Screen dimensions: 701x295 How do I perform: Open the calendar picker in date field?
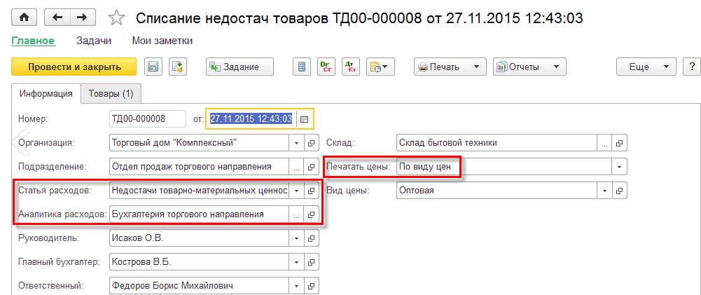pyautogui.click(x=304, y=119)
